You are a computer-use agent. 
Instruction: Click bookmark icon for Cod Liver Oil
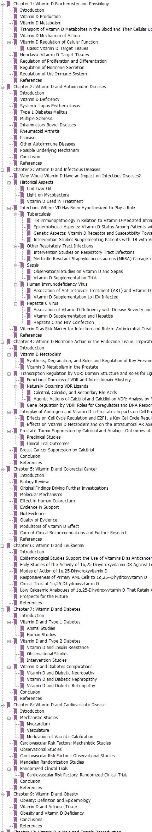tap(22, 189)
